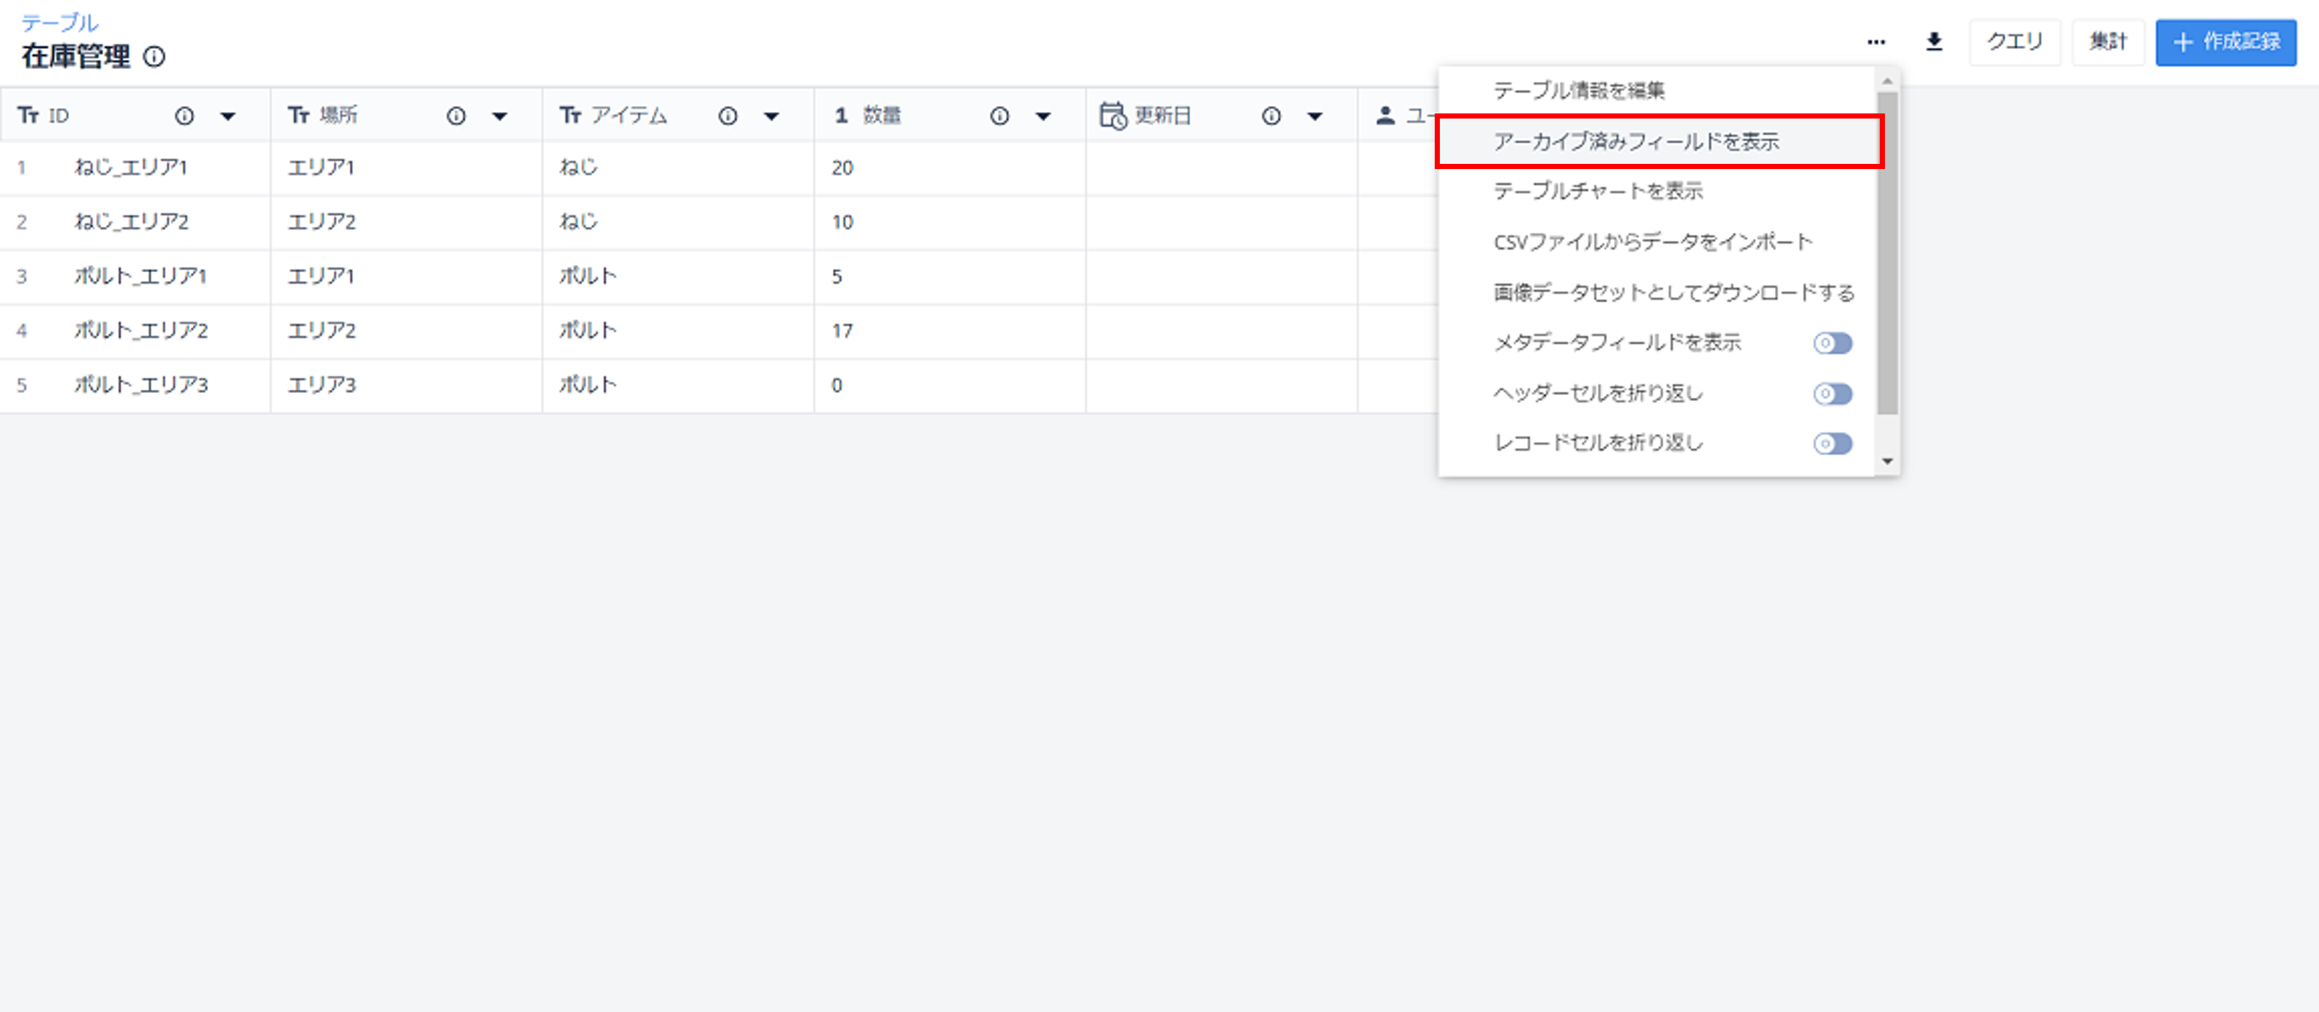Screen dimensions: 2319x1012
Task: Open the アイテム column dropdown arrow
Action: tap(772, 116)
